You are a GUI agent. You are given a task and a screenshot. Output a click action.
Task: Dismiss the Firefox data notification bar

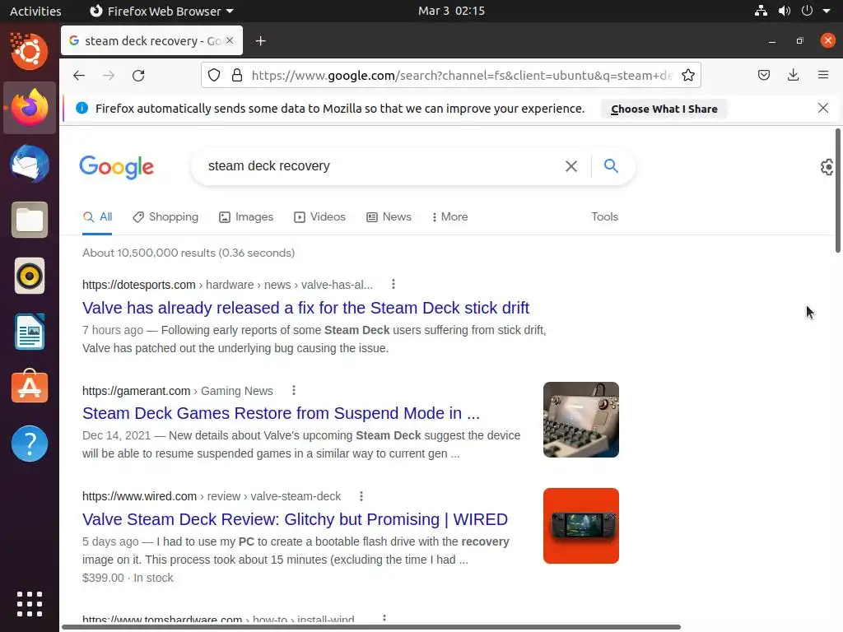(823, 108)
